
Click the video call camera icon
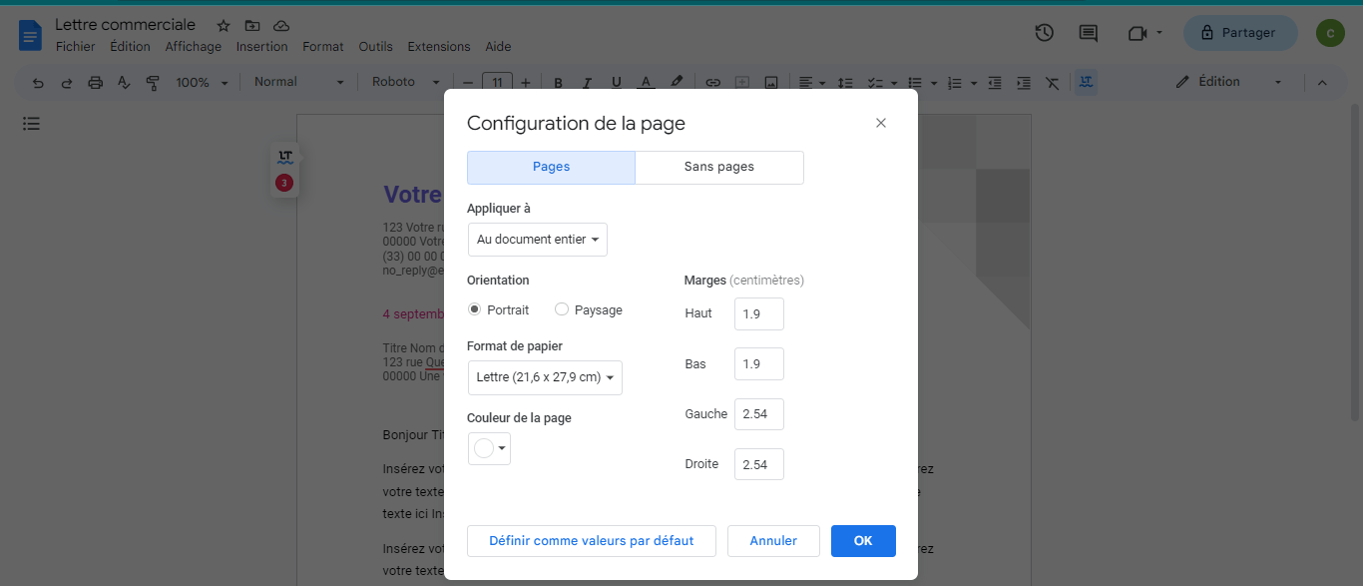click(x=1136, y=33)
